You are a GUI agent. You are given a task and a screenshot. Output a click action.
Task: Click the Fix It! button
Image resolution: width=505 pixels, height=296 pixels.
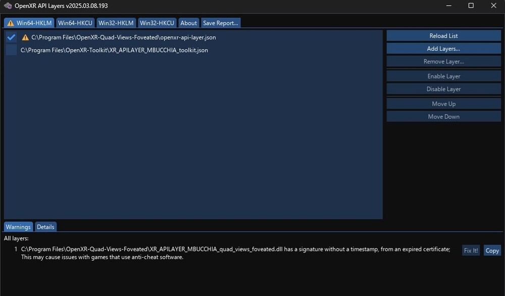pos(471,251)
